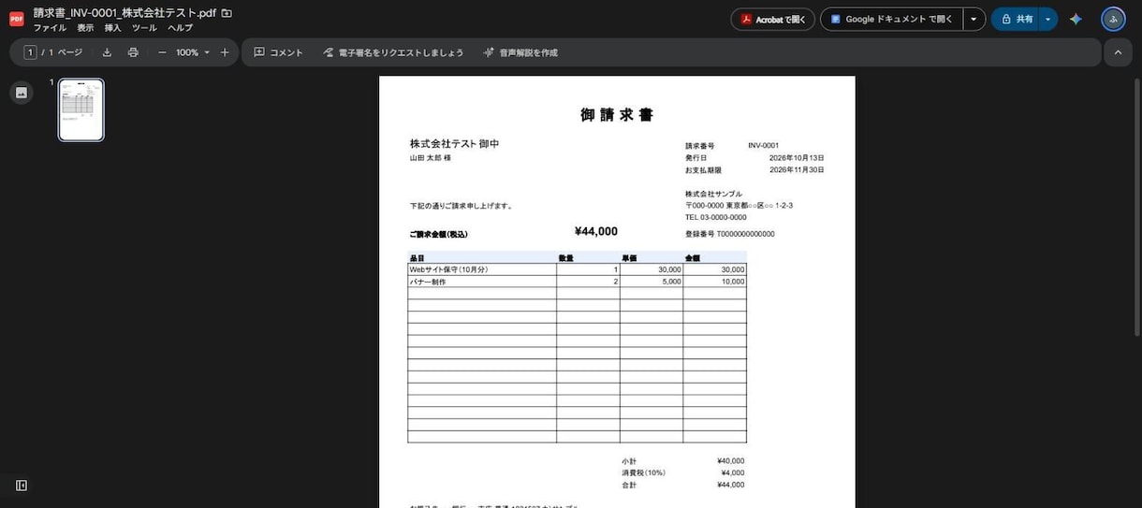
Task: Click the 御請求書 heading
Action: (617, 115)
